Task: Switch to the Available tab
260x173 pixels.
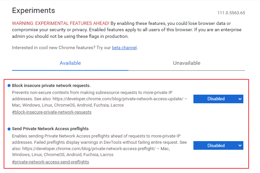Action: coord(70,63)
